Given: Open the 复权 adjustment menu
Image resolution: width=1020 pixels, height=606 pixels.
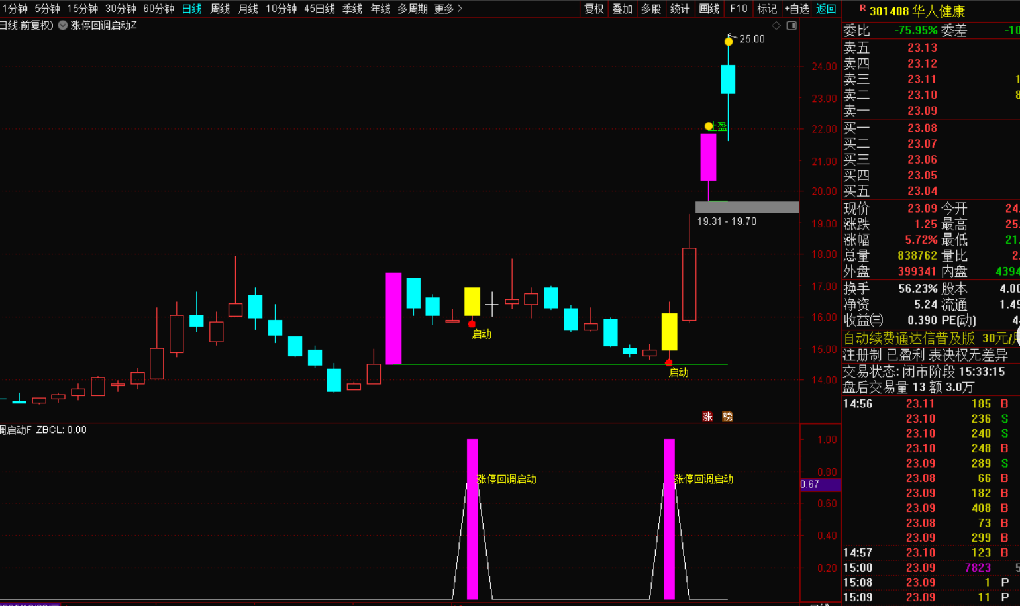Looking at the screenshot, I should pos(593,9).
